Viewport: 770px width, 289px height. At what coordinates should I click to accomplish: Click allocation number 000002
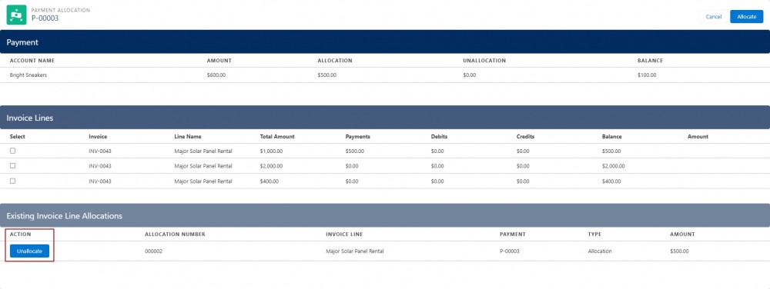coord(154,251)
